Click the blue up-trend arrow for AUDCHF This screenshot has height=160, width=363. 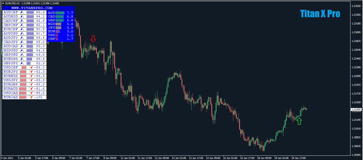22,12
